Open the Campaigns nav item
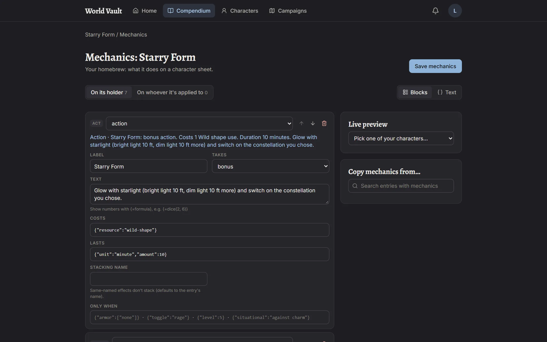Image resolution: width=547 pixels, height=342 pixels. [x=288, y=11]
